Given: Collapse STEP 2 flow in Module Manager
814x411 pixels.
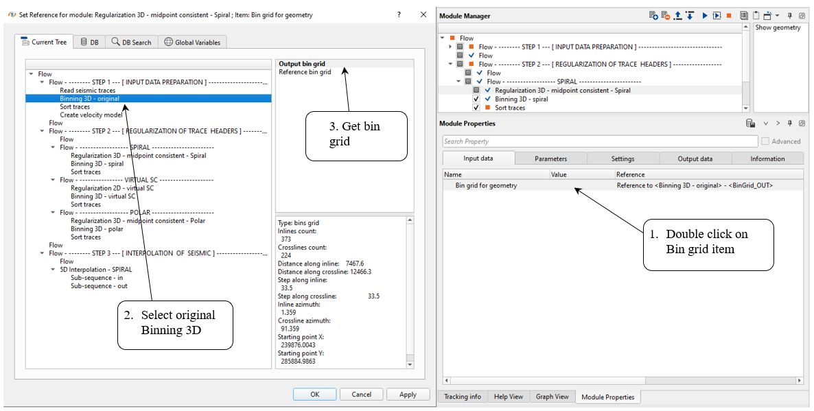Looking at the screenshot, I should (450, 64).
